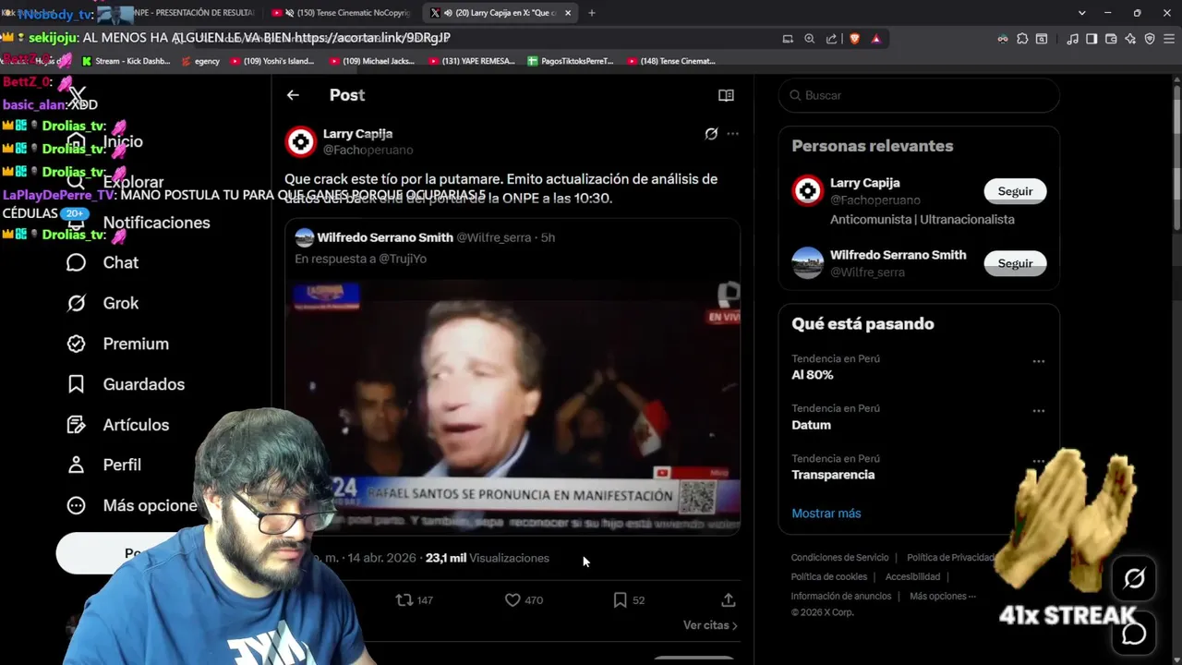Switch to the Tense Cinematic NoCopyright tab

point(341,13)
